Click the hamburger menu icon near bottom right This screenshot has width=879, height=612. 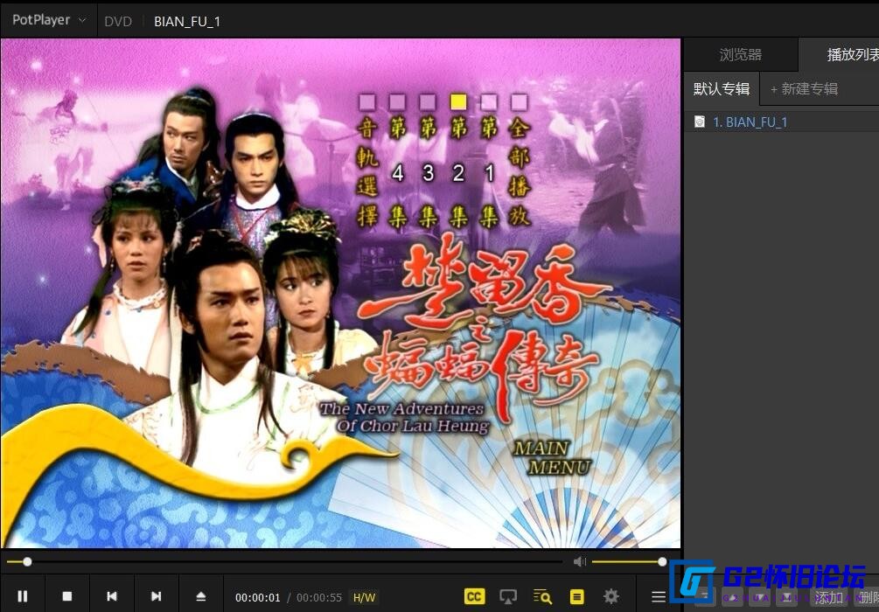pyautogui.click(x=659, y=596)
